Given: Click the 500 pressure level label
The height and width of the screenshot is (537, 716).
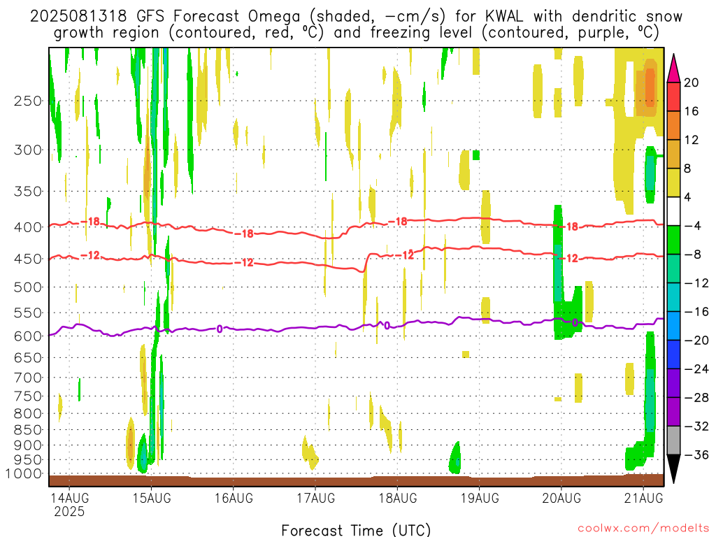Looking at the screenshot, I should tap(28, 287).
